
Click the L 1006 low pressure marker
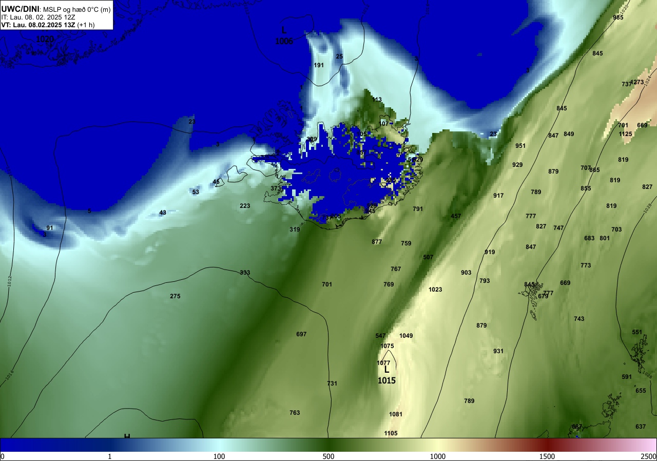point(284,36)
